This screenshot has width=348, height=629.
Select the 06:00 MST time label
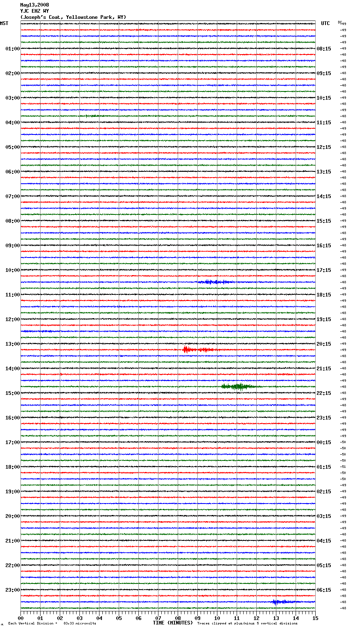pos(13,172)
